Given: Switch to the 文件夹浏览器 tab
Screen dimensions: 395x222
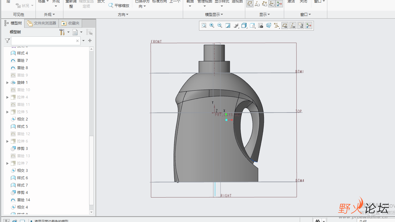Looking at the screenshot, I should point(41,23).
